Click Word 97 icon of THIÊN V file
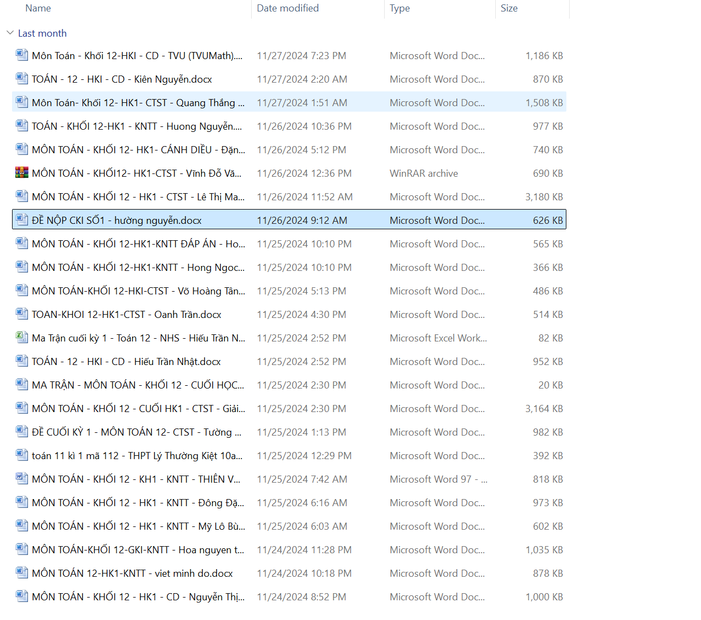This screenshot has height=620, width=701. [x=21, y=478]
